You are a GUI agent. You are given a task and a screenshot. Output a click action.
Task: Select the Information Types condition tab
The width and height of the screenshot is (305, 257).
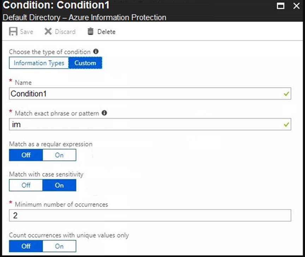(39, 63)
